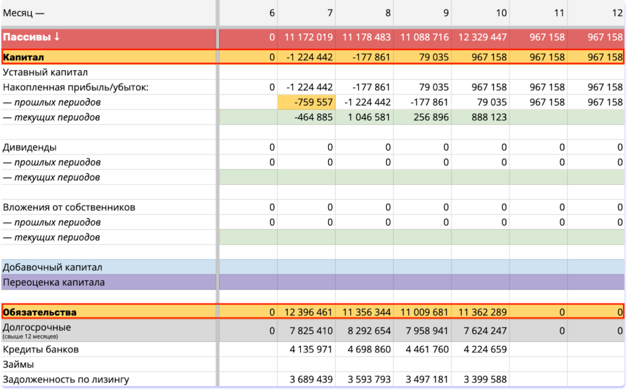This screenshot has height=390, width=627.
Task: Click the "Уставный капитал" row label
Action: click(x=46, y=73)
